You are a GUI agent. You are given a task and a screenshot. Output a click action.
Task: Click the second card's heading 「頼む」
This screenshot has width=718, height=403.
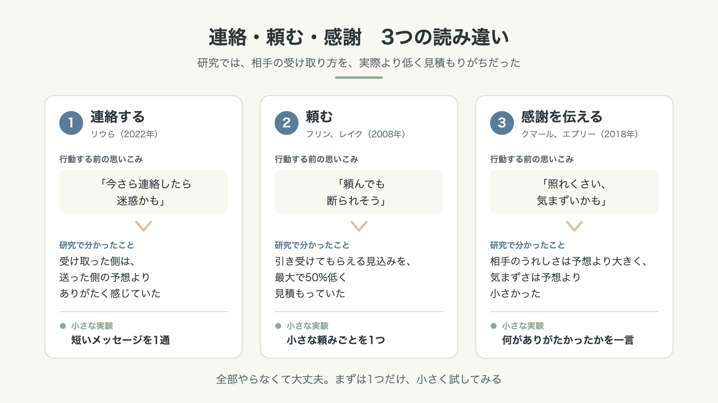coord(319,117)
